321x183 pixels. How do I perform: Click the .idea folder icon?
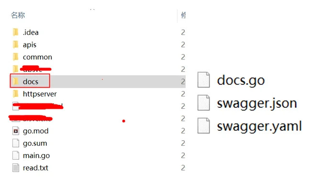click(16, 33)
